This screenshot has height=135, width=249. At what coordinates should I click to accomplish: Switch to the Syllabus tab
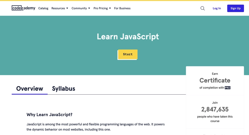coord(63,89)
